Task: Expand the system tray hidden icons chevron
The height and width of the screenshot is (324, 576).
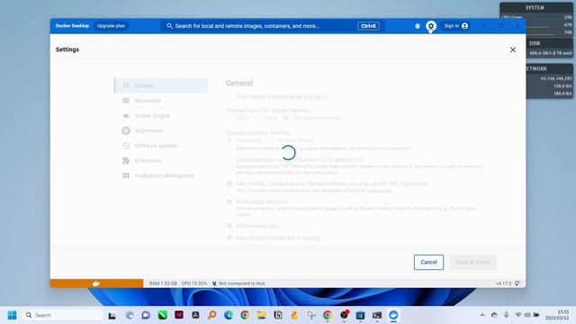Action: (x=482, y=315)
